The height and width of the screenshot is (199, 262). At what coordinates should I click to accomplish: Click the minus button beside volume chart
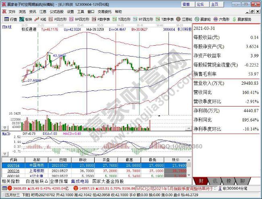point(189,128)
